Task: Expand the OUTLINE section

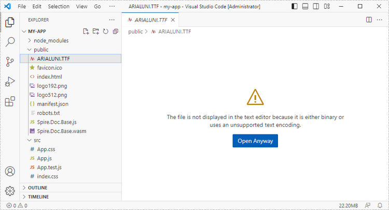Action: pyautogui.click(x=37, y=188)
